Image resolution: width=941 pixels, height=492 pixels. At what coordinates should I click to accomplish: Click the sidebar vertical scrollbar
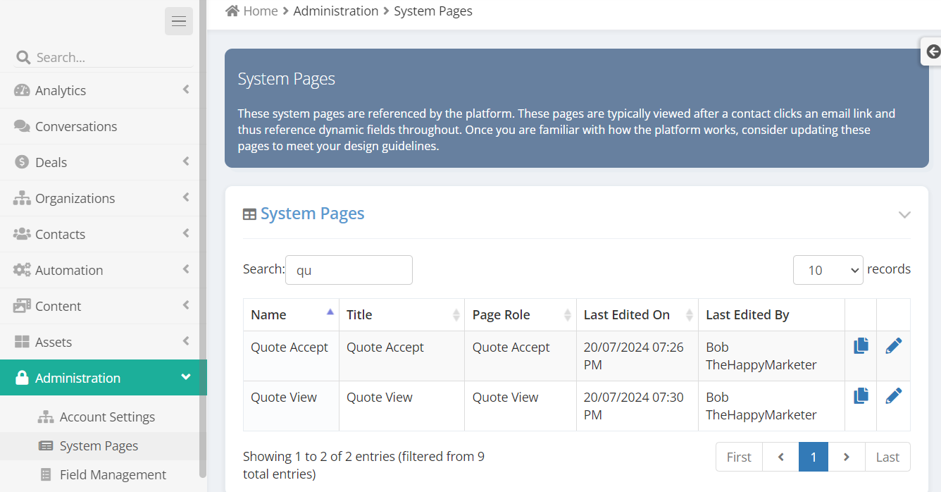click(x=203, y=240)
